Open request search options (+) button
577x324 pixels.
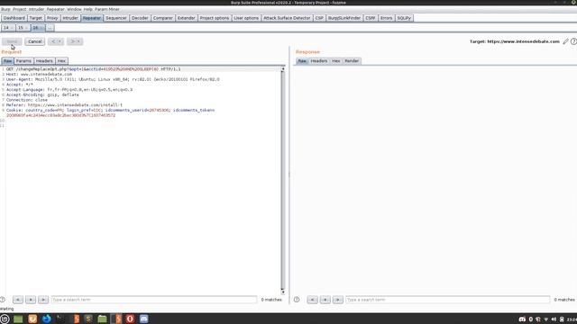31,300
